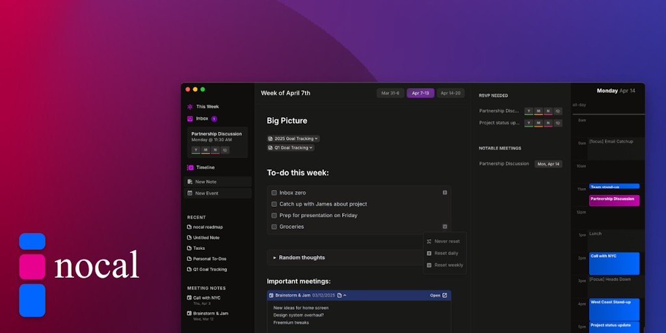Open the Team stand-up calendar event

614,186
